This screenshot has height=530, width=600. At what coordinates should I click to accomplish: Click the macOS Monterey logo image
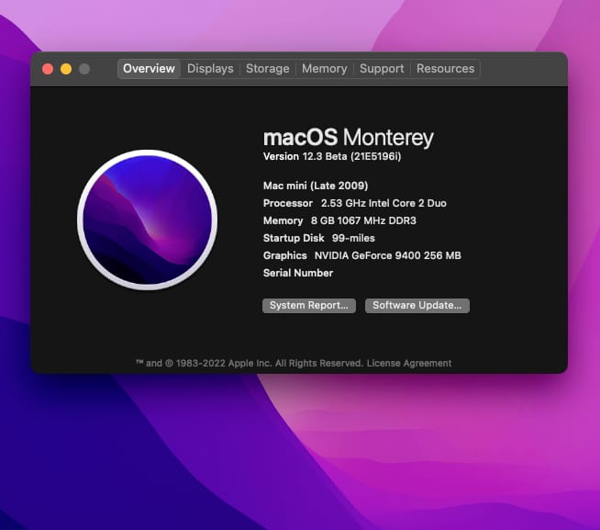coord(148,220)
